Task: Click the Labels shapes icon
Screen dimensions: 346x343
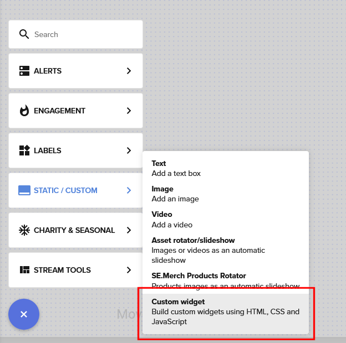Action: coord(24,150)
